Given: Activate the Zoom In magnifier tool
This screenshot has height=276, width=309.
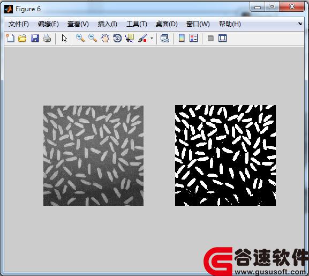Looking at the screenshot, I should 80,38.
